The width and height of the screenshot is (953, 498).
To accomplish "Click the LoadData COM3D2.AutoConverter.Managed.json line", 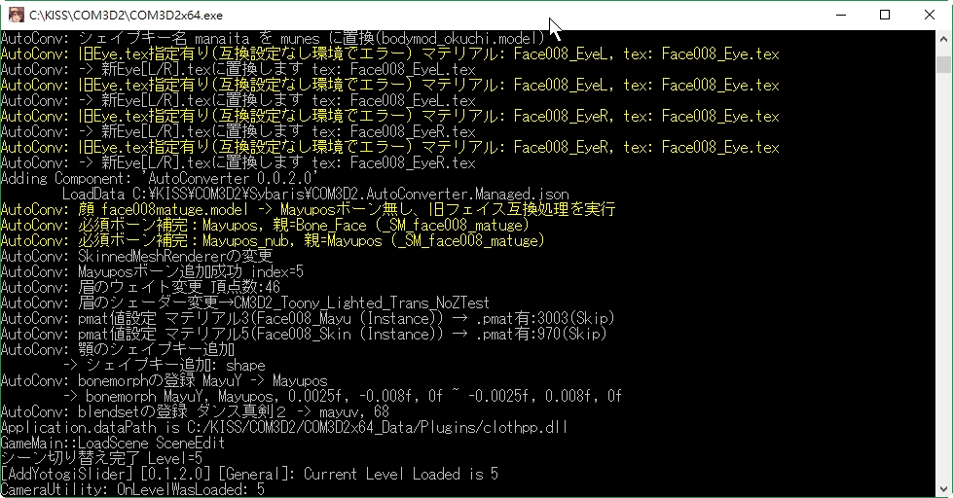I will coord(315,195).
